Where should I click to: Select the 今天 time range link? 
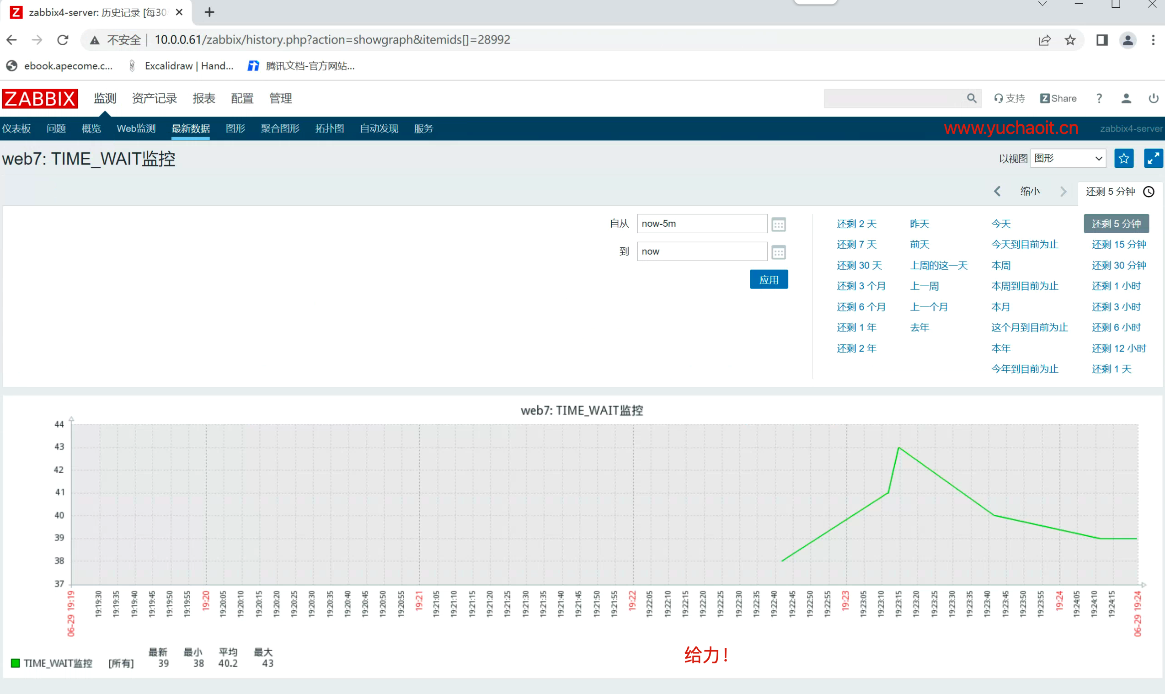coord(1000,224)
